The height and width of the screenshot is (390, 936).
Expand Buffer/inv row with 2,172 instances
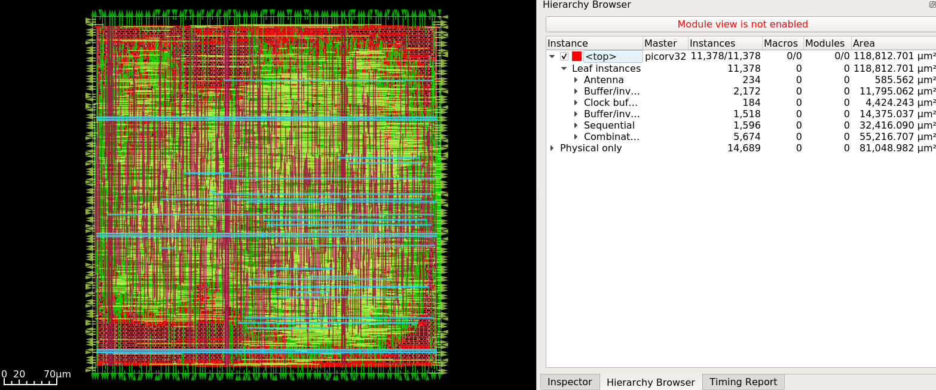(576, 92)
